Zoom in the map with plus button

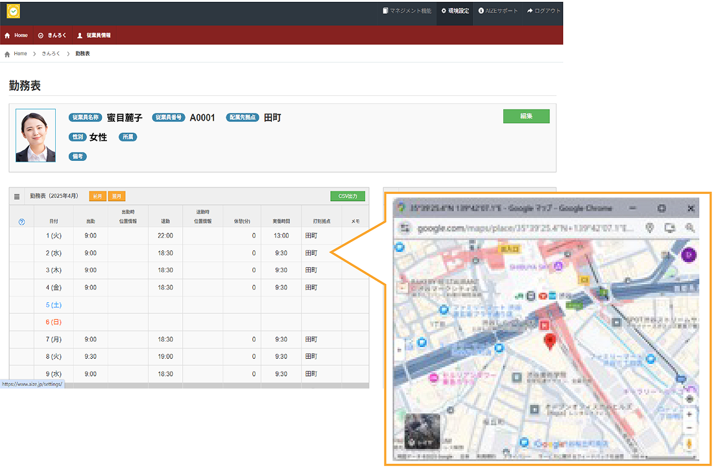point(689,414)
